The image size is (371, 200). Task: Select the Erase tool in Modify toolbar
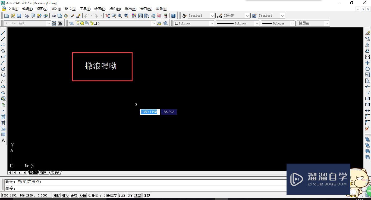367,33
